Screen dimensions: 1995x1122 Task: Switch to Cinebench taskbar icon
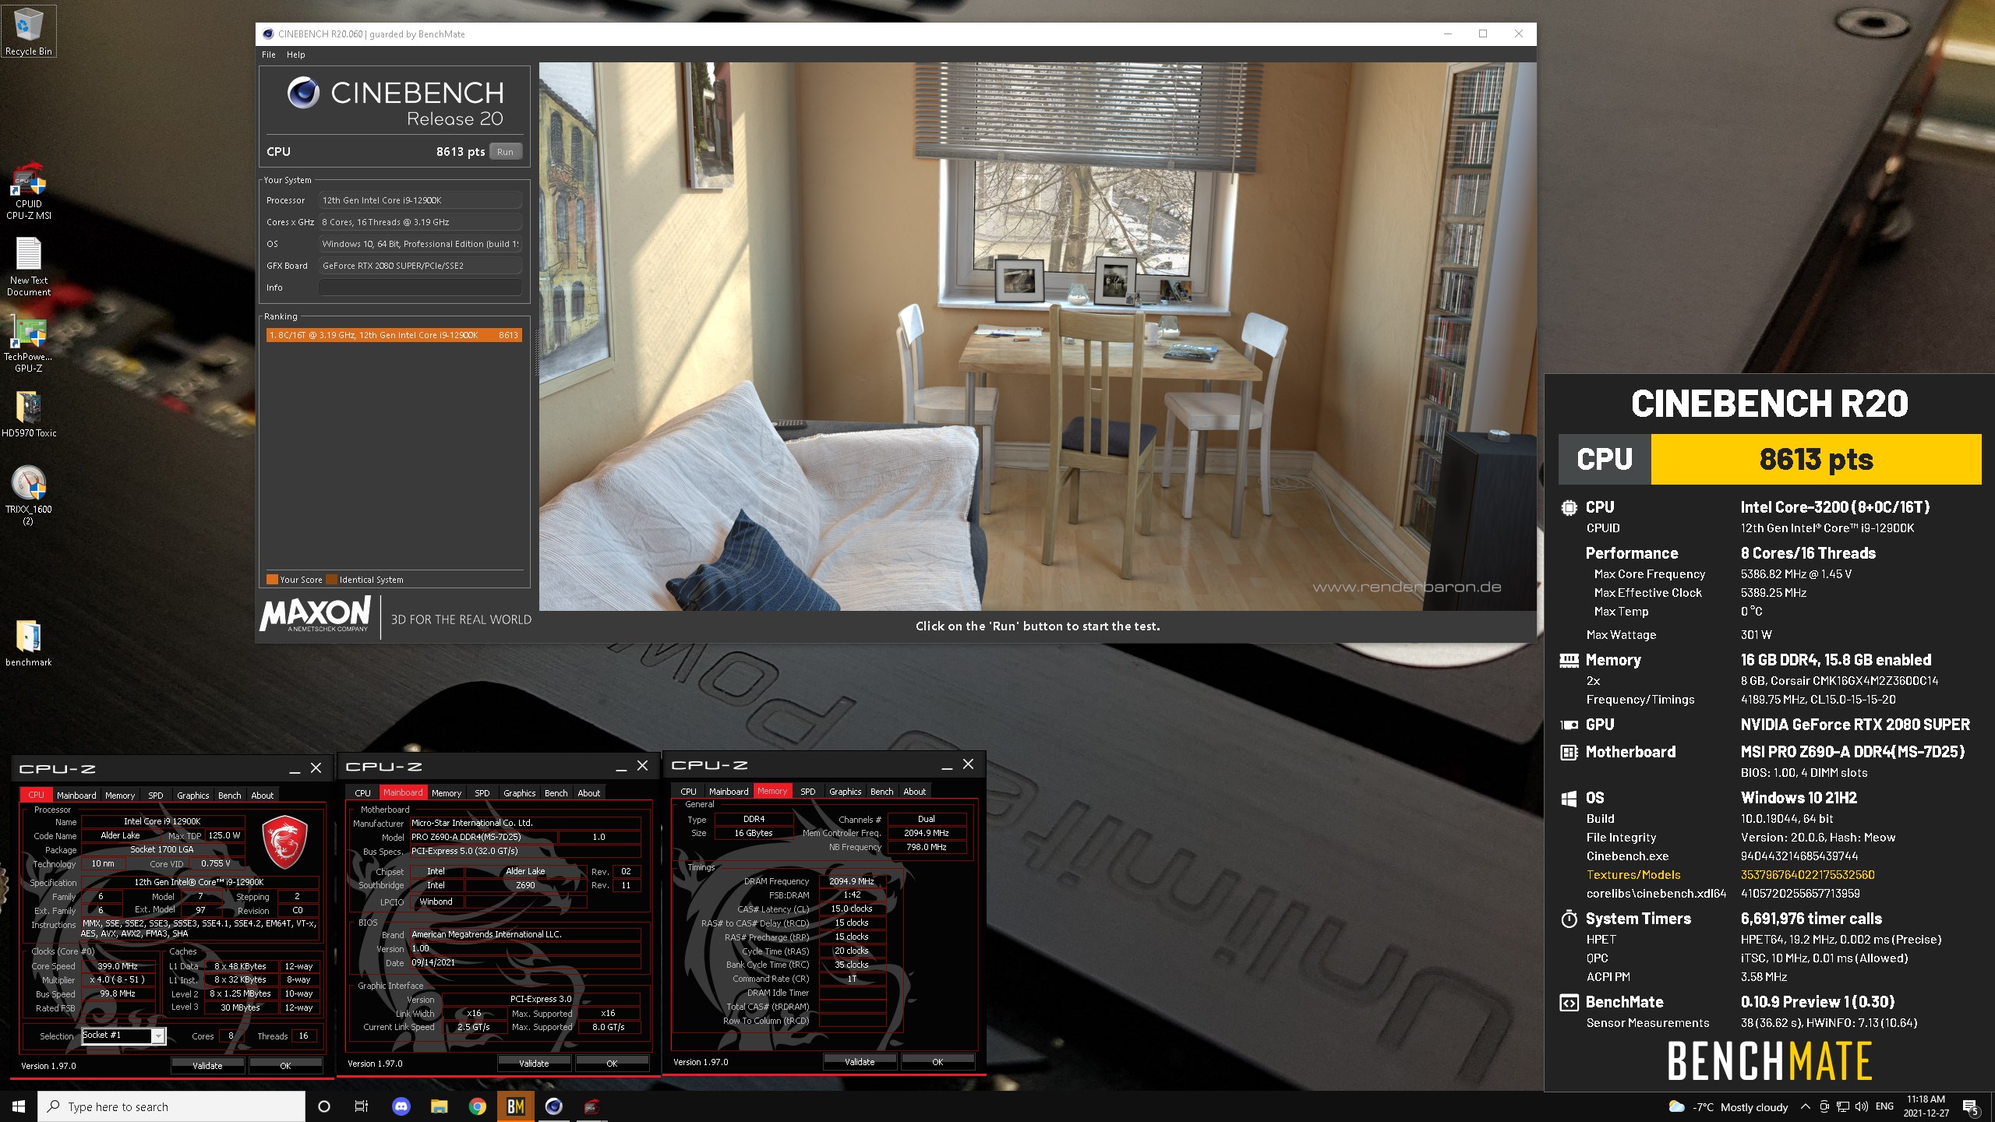click(553, 1106)
